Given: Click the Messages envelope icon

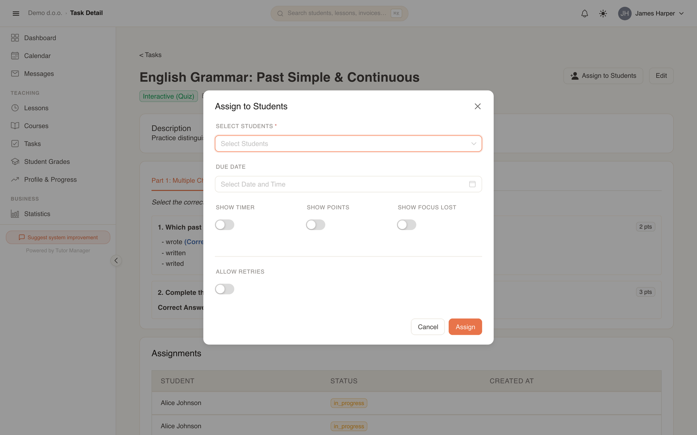Looking at the screenshot, I should [15, 73].
